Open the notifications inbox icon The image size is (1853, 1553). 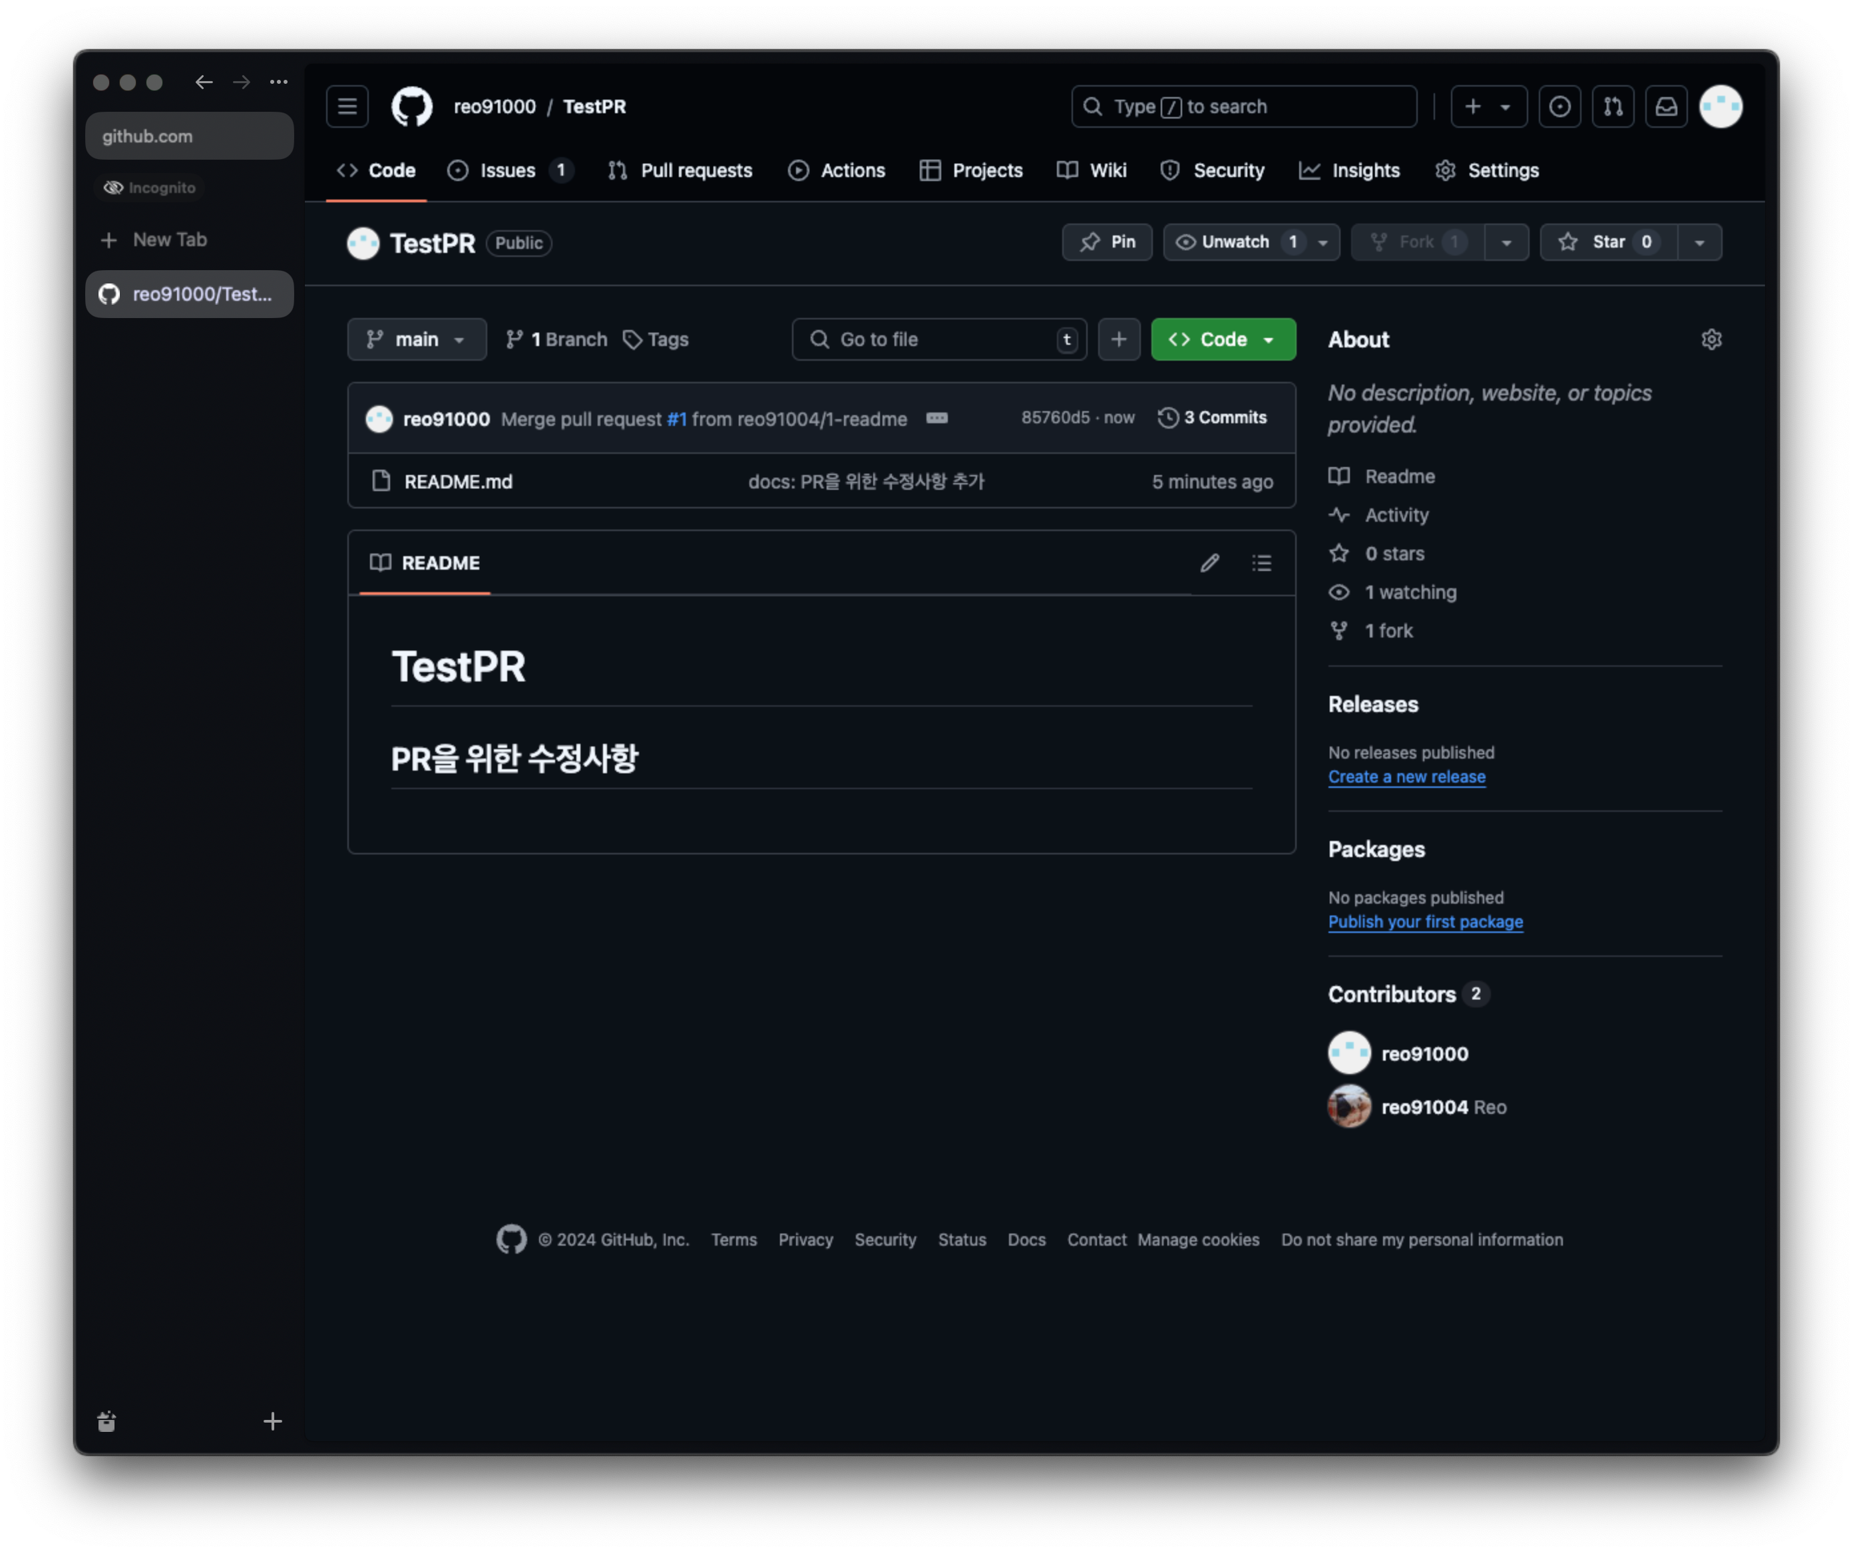click(1665, 106)
